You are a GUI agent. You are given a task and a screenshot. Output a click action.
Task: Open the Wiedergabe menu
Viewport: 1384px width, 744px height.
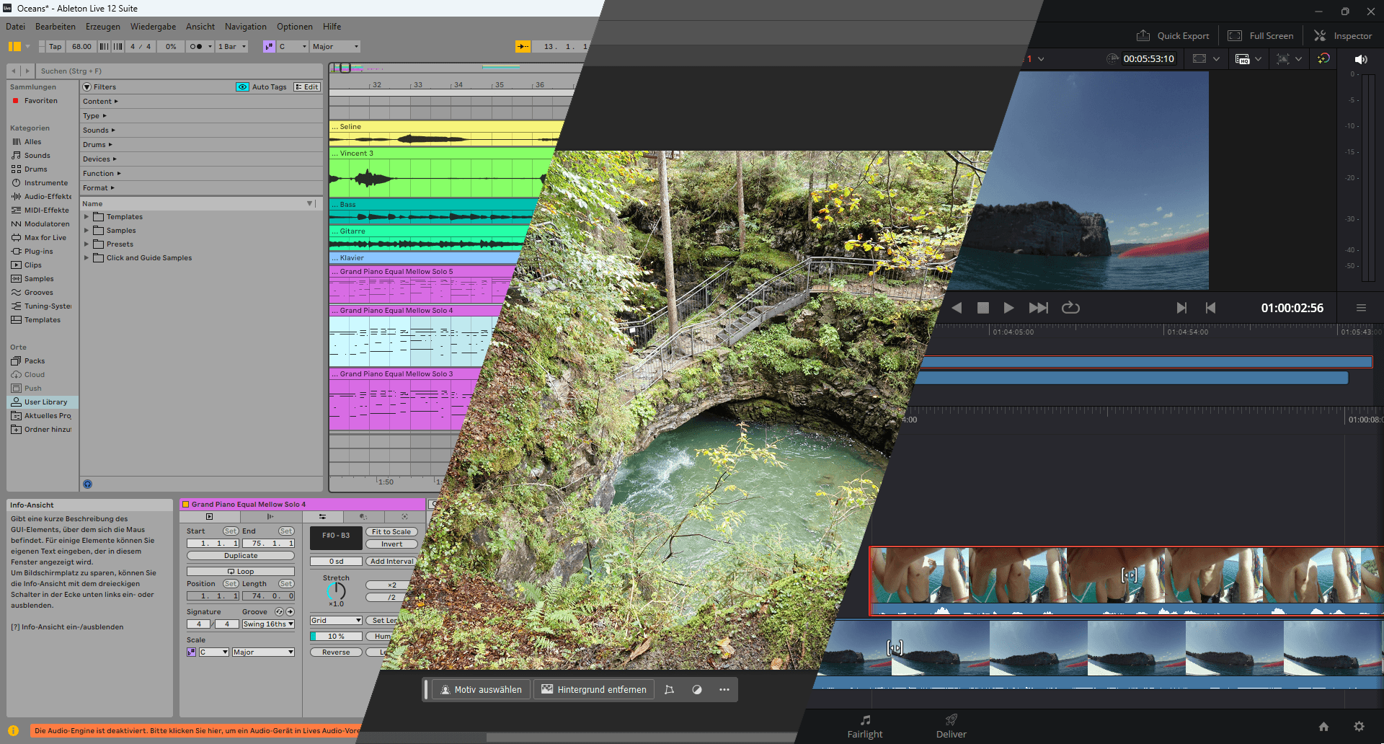[x=153, y=27]
